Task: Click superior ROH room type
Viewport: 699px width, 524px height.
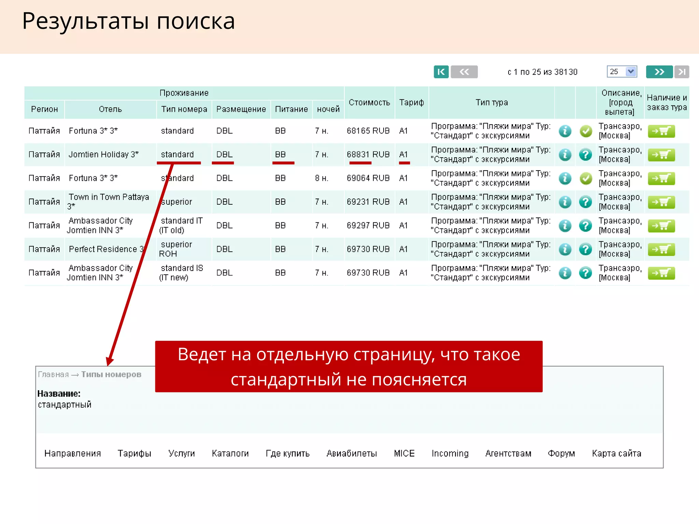Action: 176,249
